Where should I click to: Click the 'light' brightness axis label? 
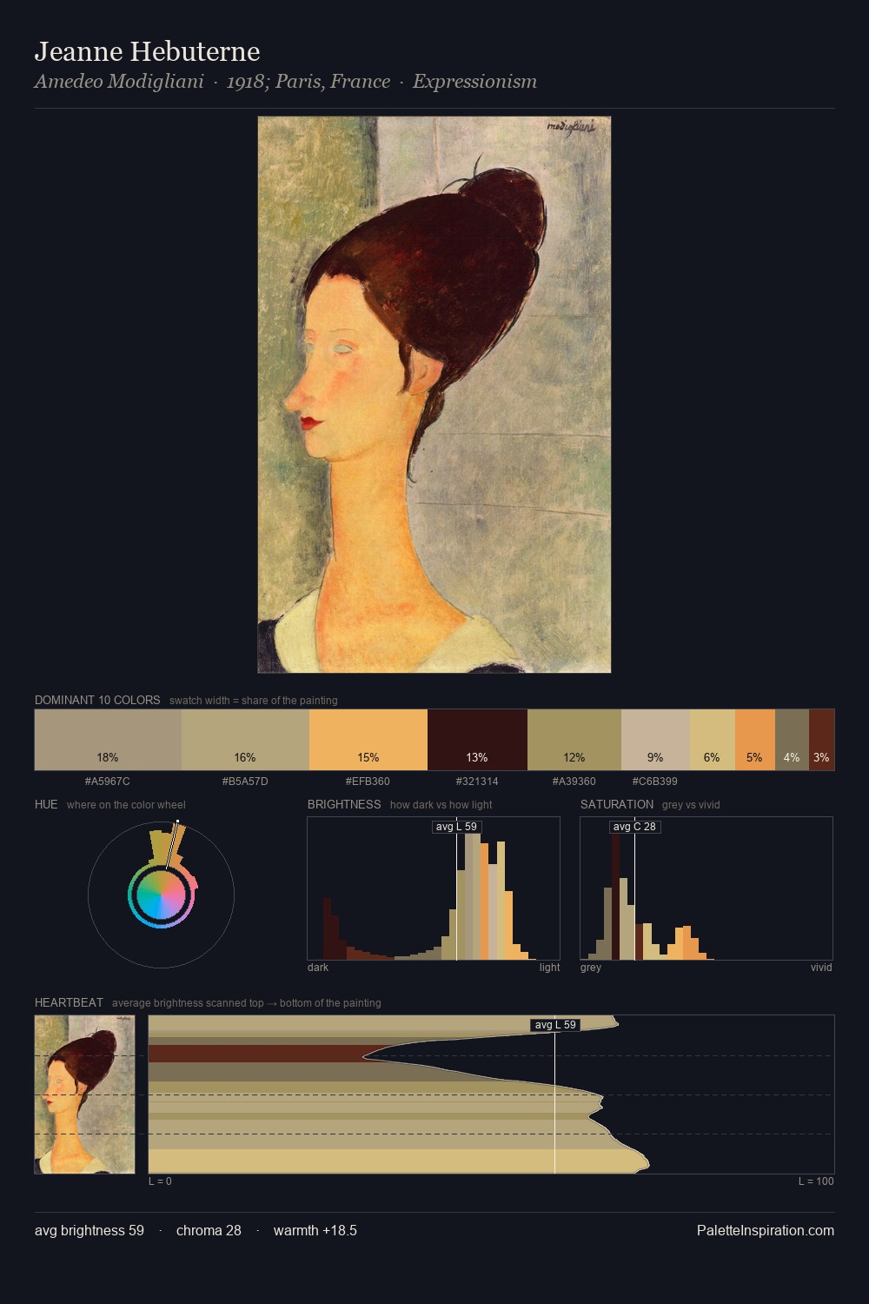[549, 968]
